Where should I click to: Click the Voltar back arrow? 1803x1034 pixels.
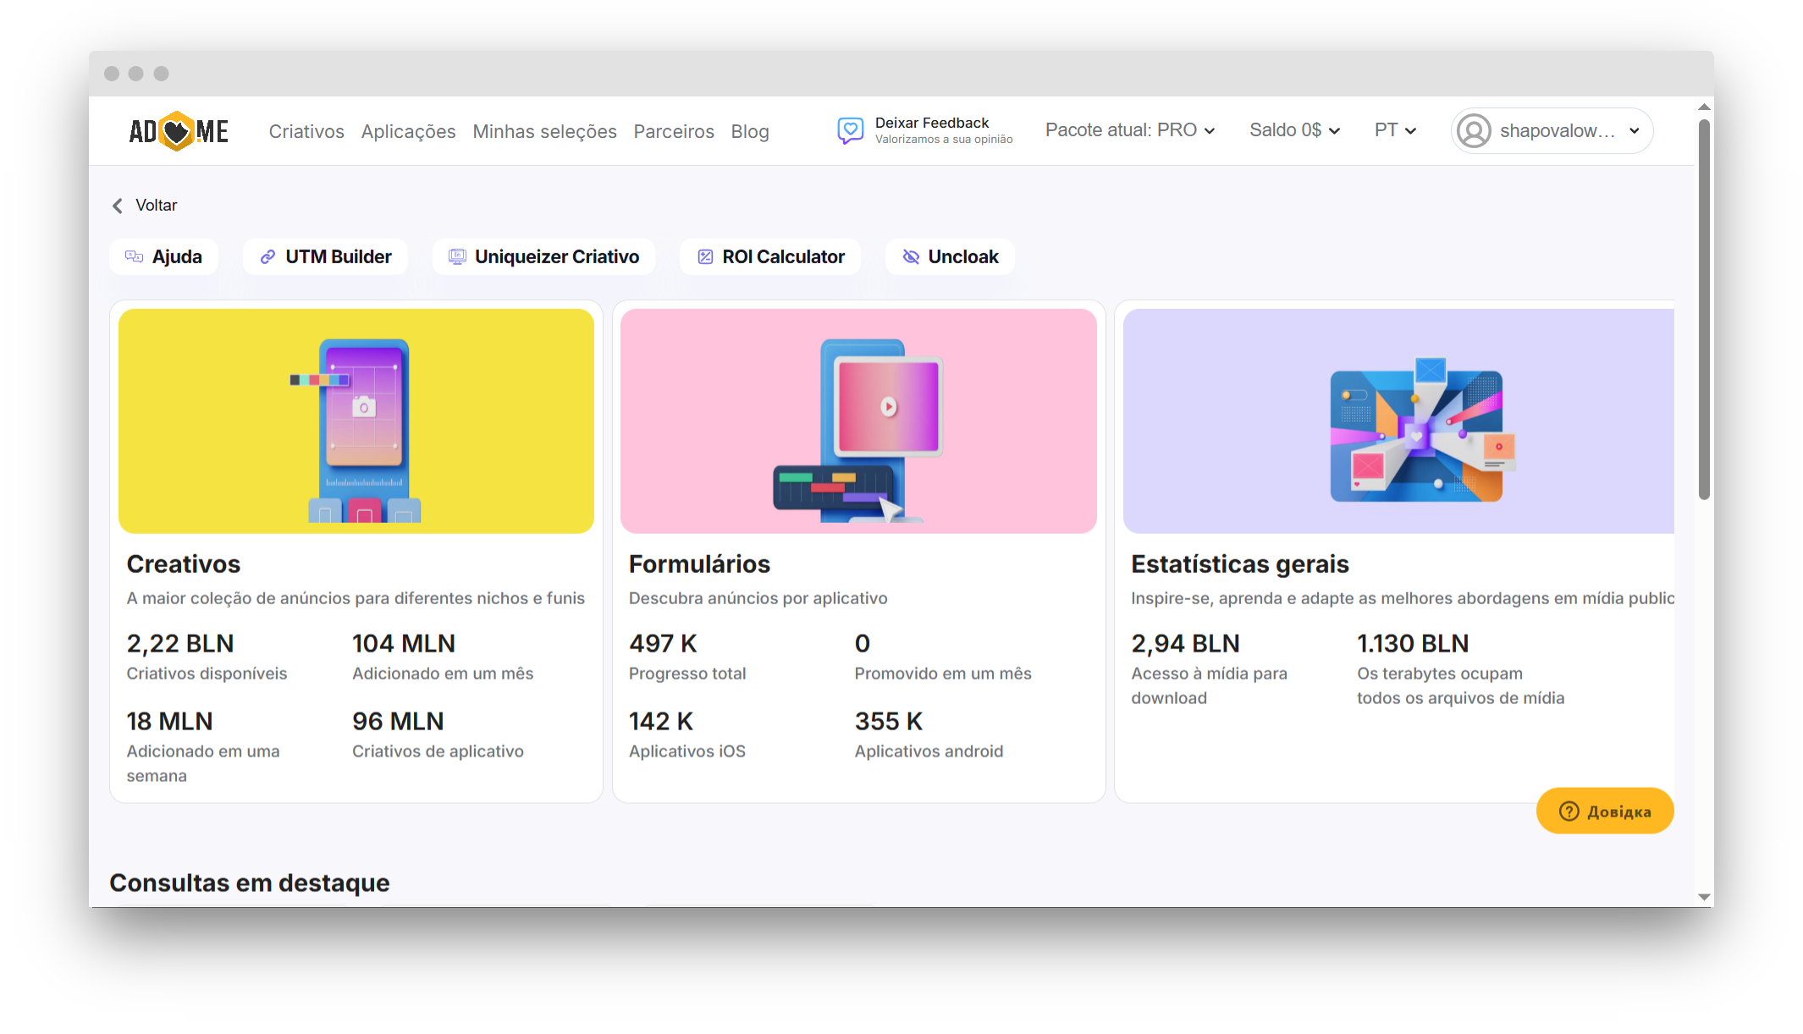tap(118, 206)
